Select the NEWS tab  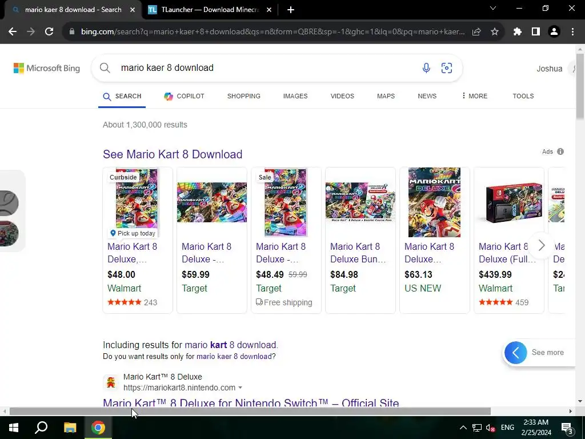coord(427,96)
